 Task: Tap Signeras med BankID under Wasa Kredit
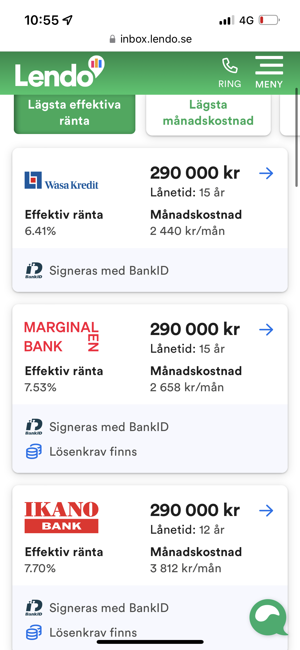[109, 271]
